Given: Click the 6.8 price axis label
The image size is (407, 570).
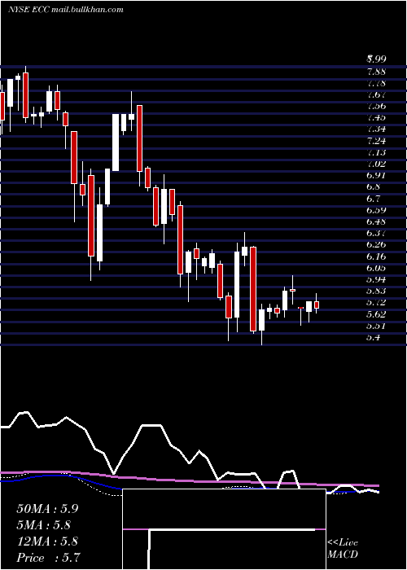Looking at the screenshot, I should pos(373,186).
